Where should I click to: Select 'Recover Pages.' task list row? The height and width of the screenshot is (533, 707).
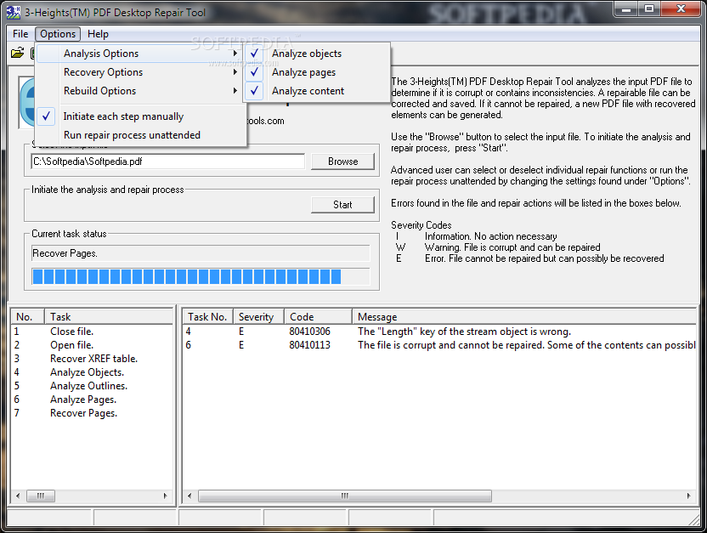coord(92,413)
